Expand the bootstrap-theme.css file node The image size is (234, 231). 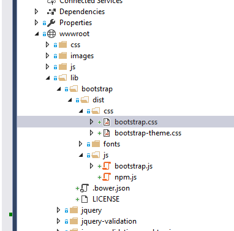coord(91,133)
